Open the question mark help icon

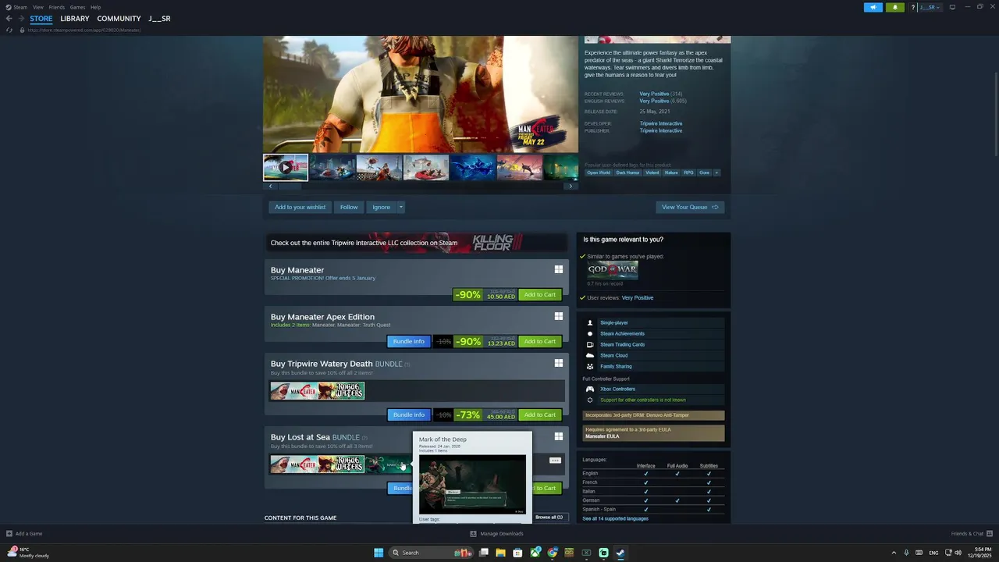pyautogui.click(x=912, y=7)
